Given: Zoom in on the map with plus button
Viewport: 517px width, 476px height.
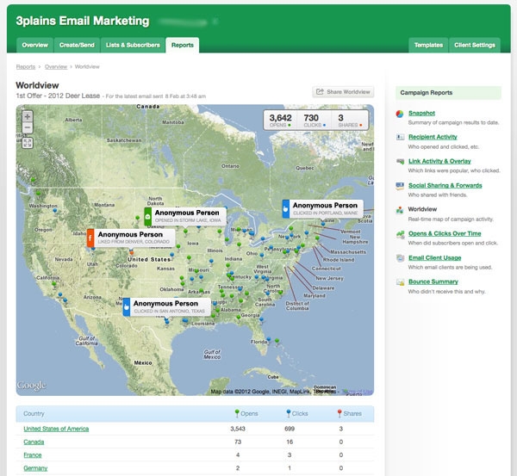Looking at the screenshot, I should [28, 116].
